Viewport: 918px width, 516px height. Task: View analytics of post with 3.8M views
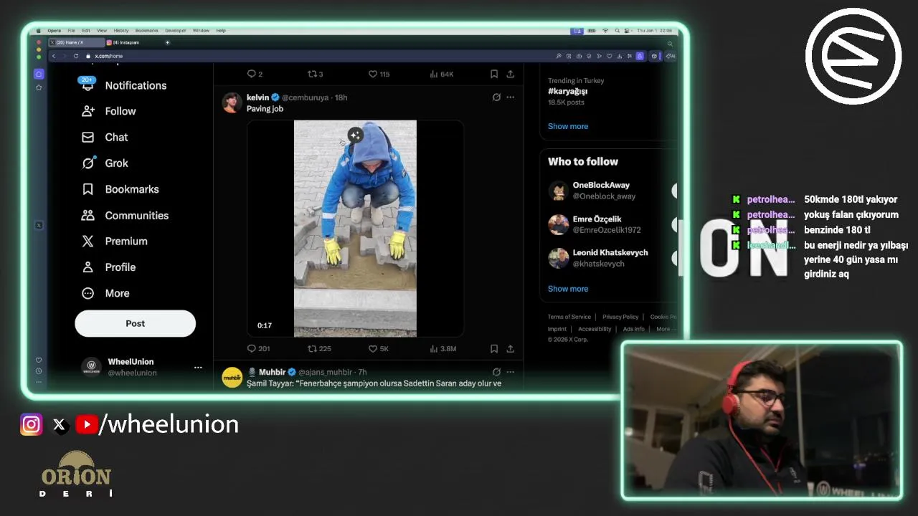pos(434,348)
